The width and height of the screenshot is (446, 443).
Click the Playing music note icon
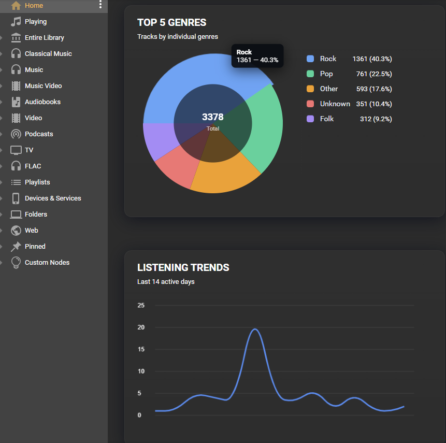[x=16, y=22]
